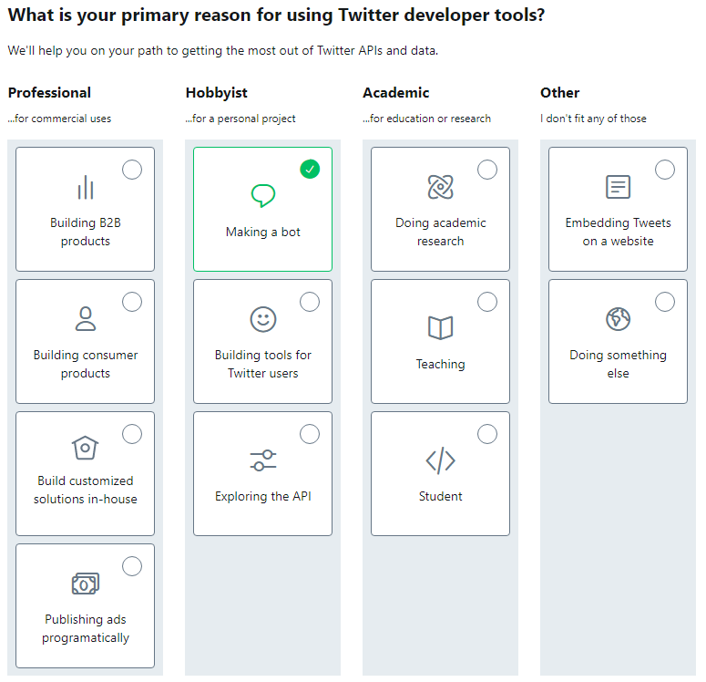Select the Building B2B products radio button
The width and height of the screenshot is (706, 682).
[x=132, y=170]
